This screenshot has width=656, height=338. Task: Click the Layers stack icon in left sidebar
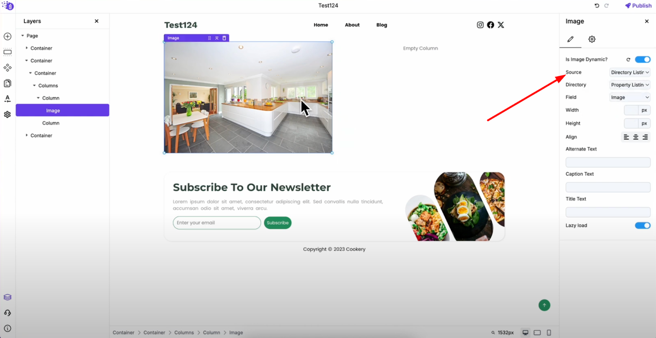(x=7, y=297)
